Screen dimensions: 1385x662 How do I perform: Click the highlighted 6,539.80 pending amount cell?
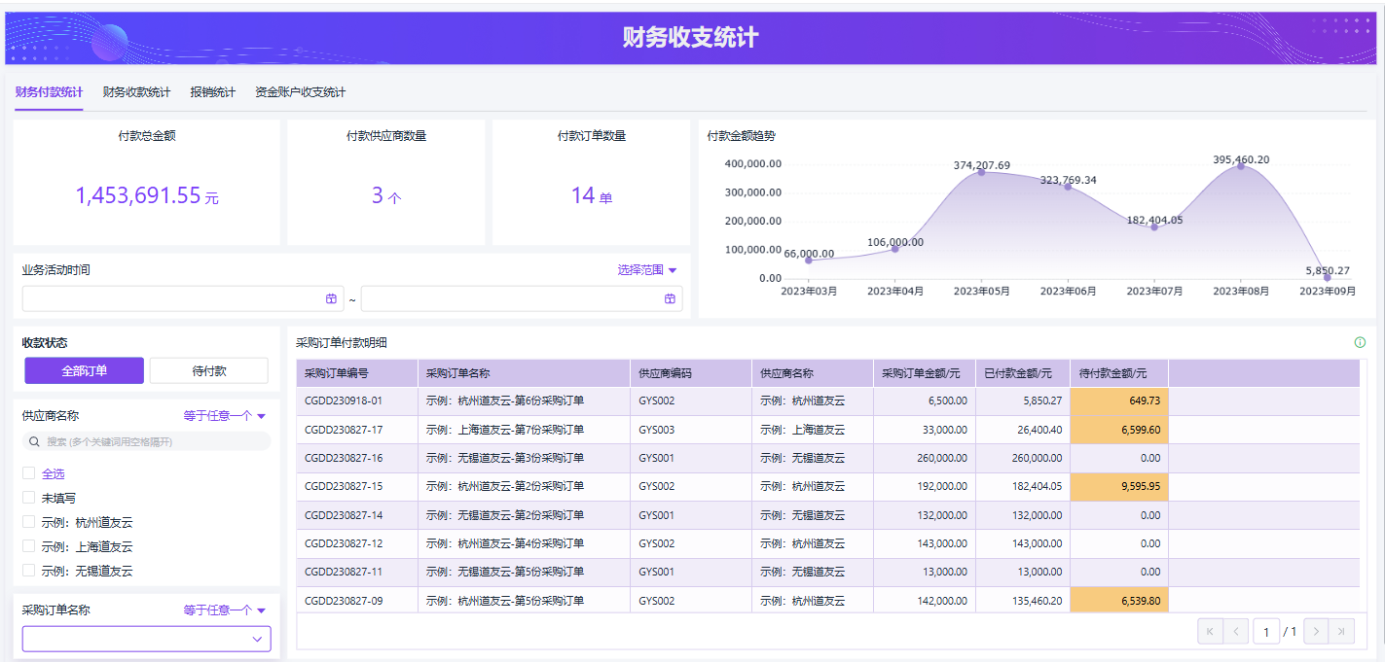tap(1119, 601)
